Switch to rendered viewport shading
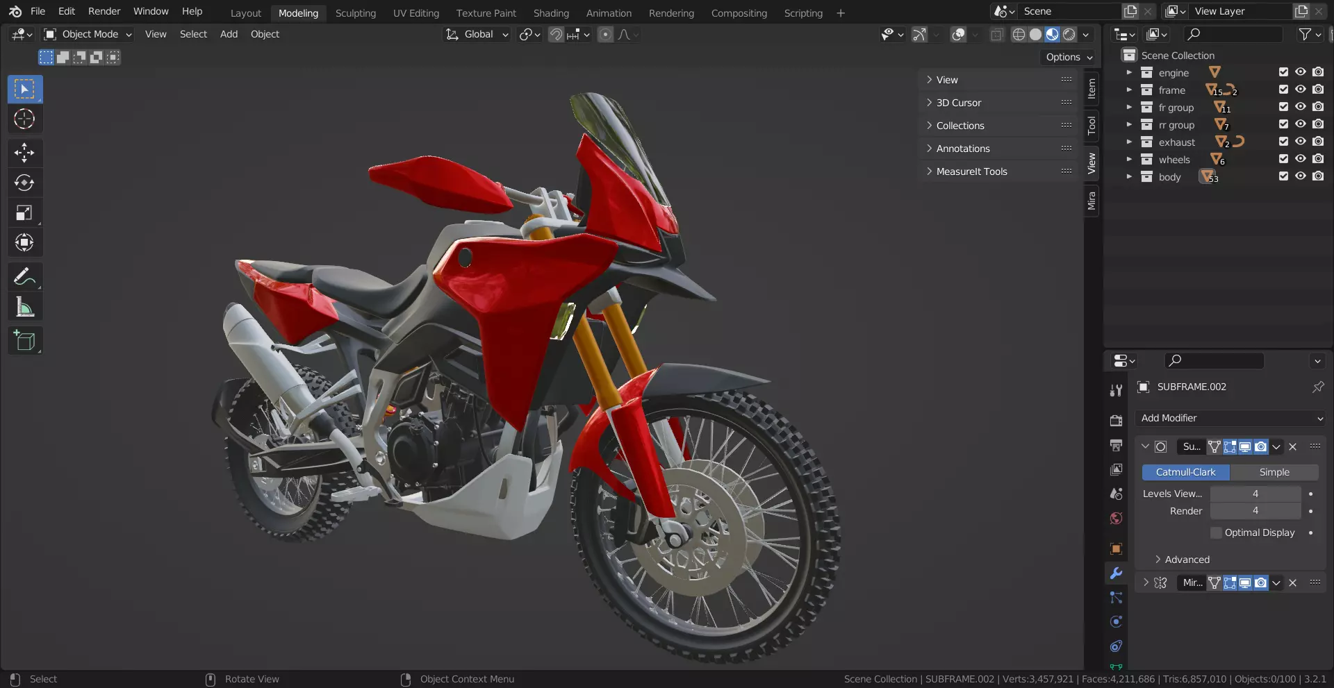The height and width of the screenshot is (688, 1334). [x=1069, y=34]
